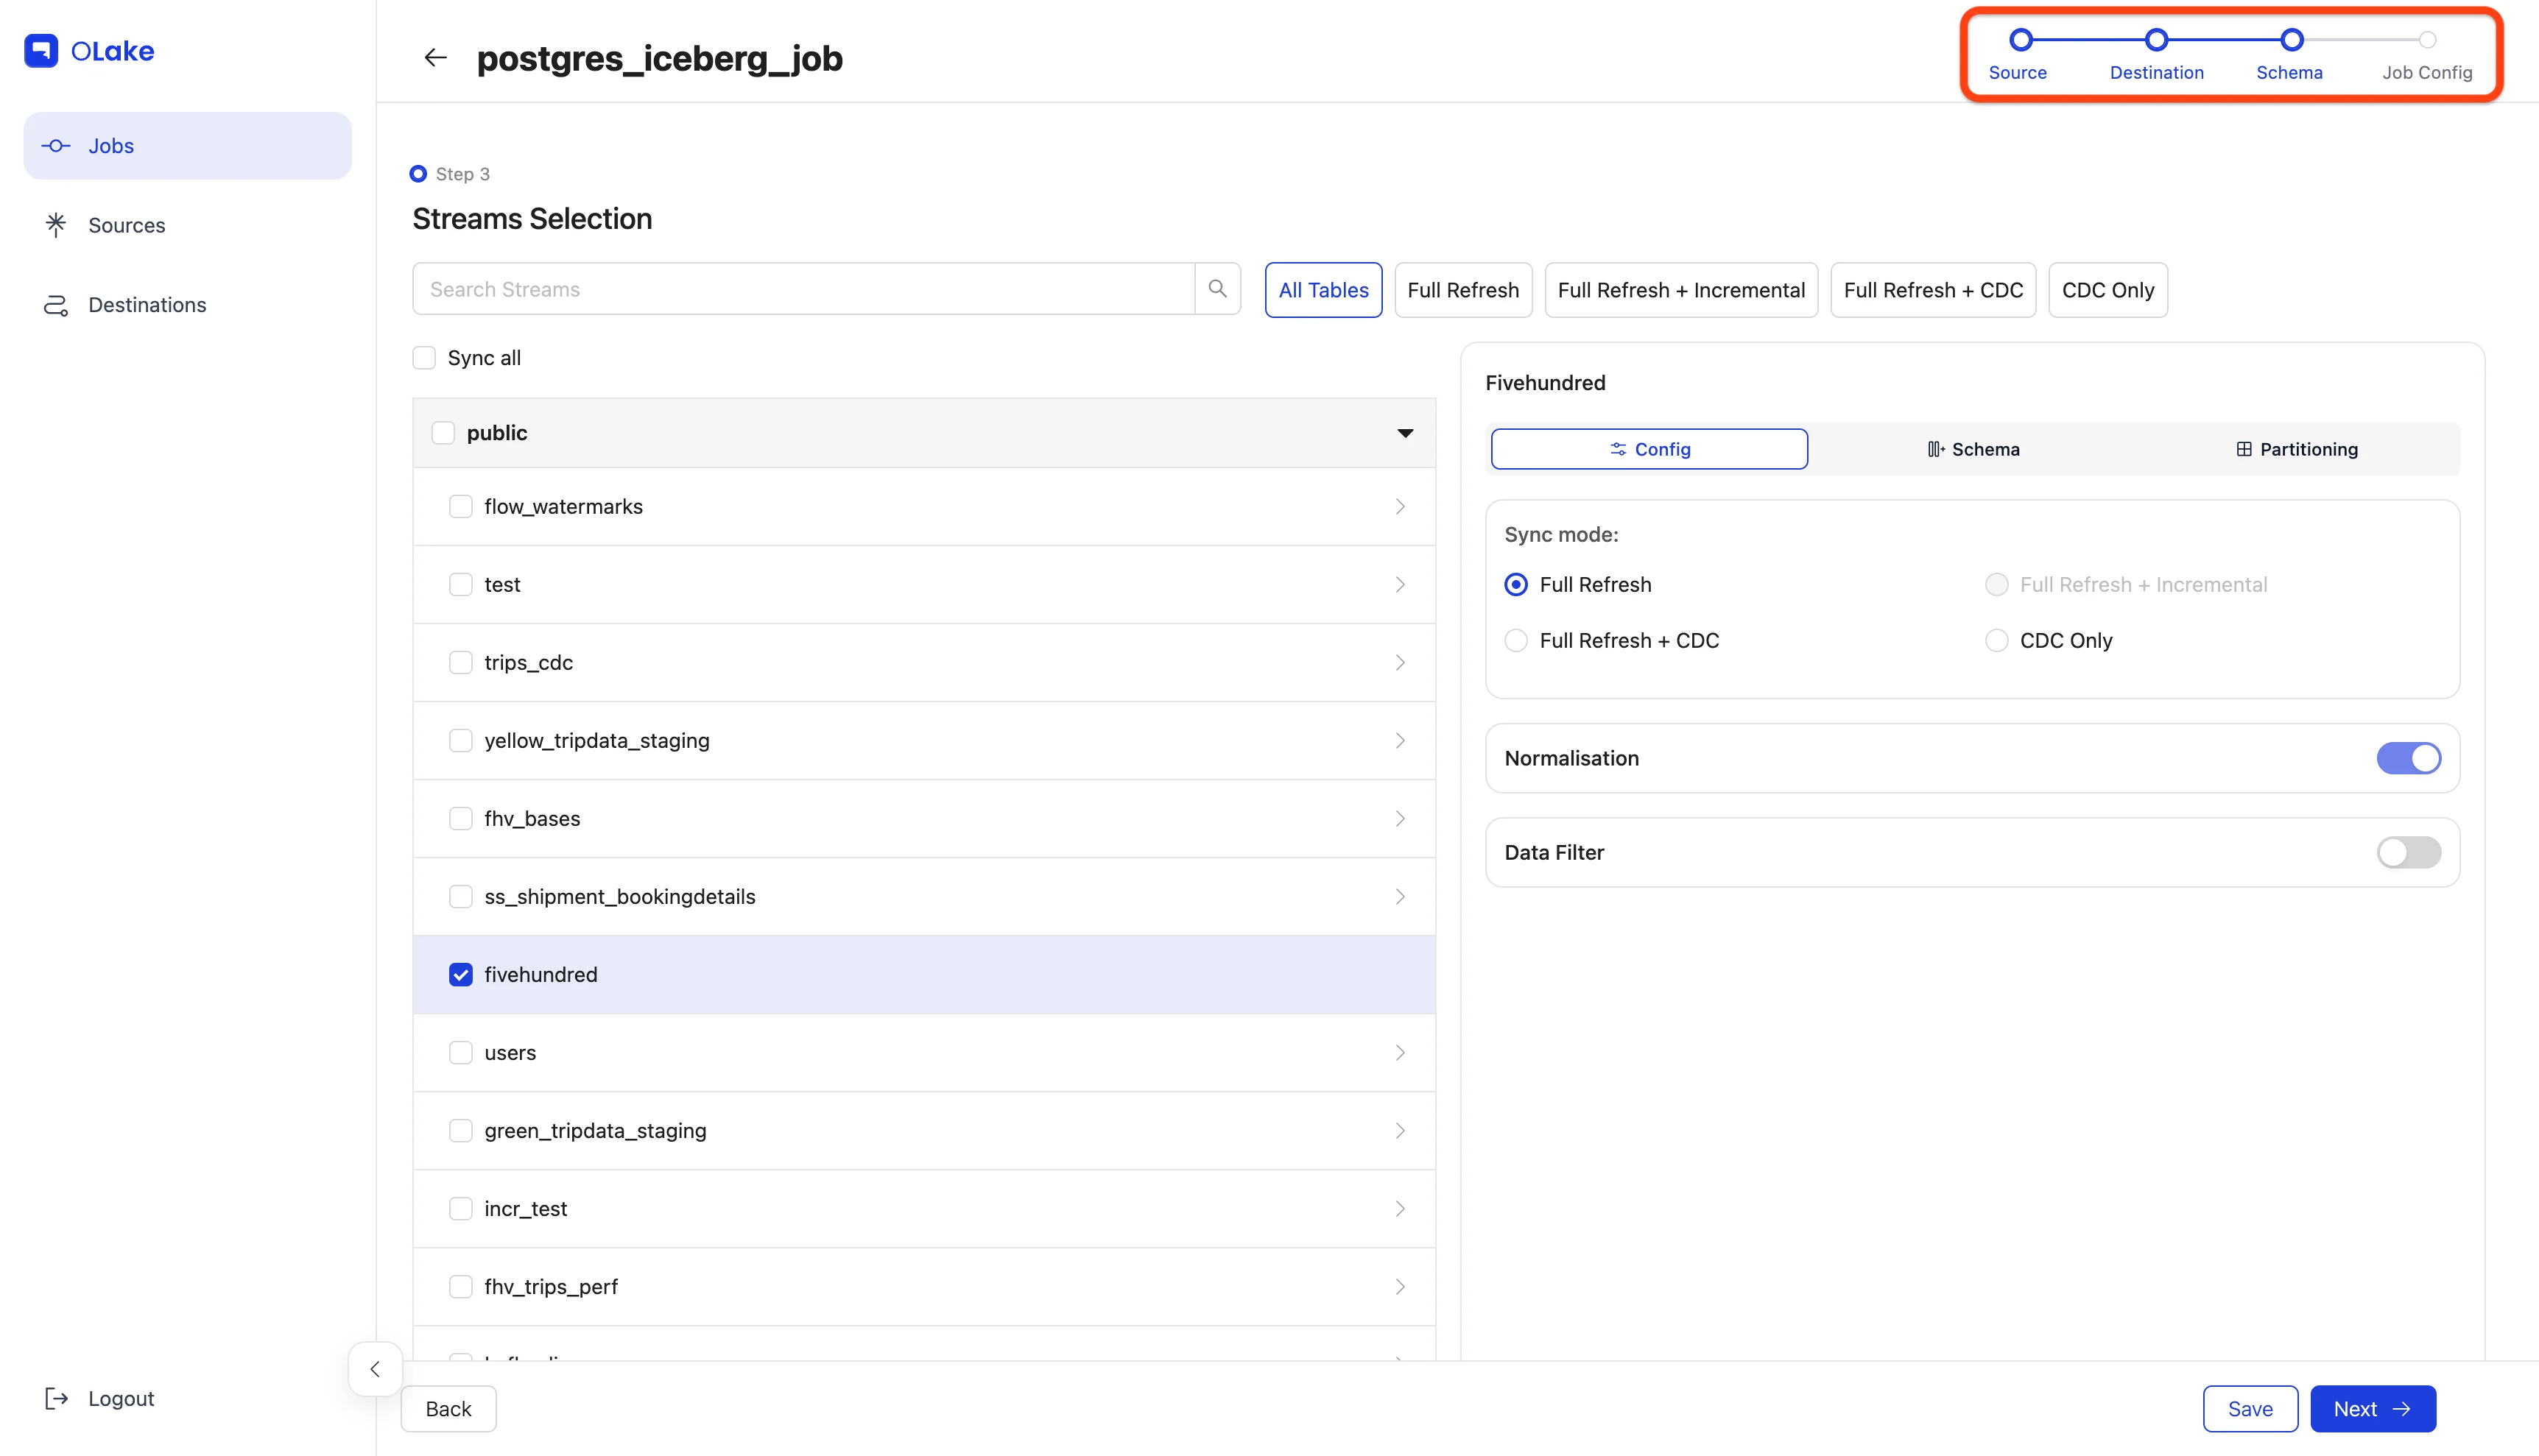The width and height of the screenshot is (2539, 1456).
Task: Collapse the sidebar with chevron button
Action: 375,1369
